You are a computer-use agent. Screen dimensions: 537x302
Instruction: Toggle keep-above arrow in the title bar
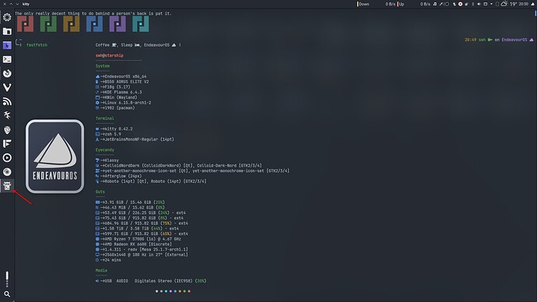11,4
